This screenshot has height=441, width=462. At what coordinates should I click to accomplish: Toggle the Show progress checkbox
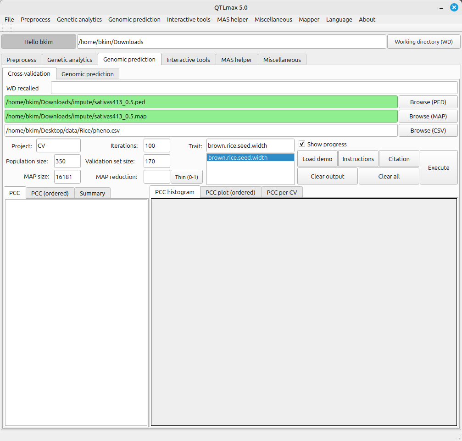coord(302,144)
